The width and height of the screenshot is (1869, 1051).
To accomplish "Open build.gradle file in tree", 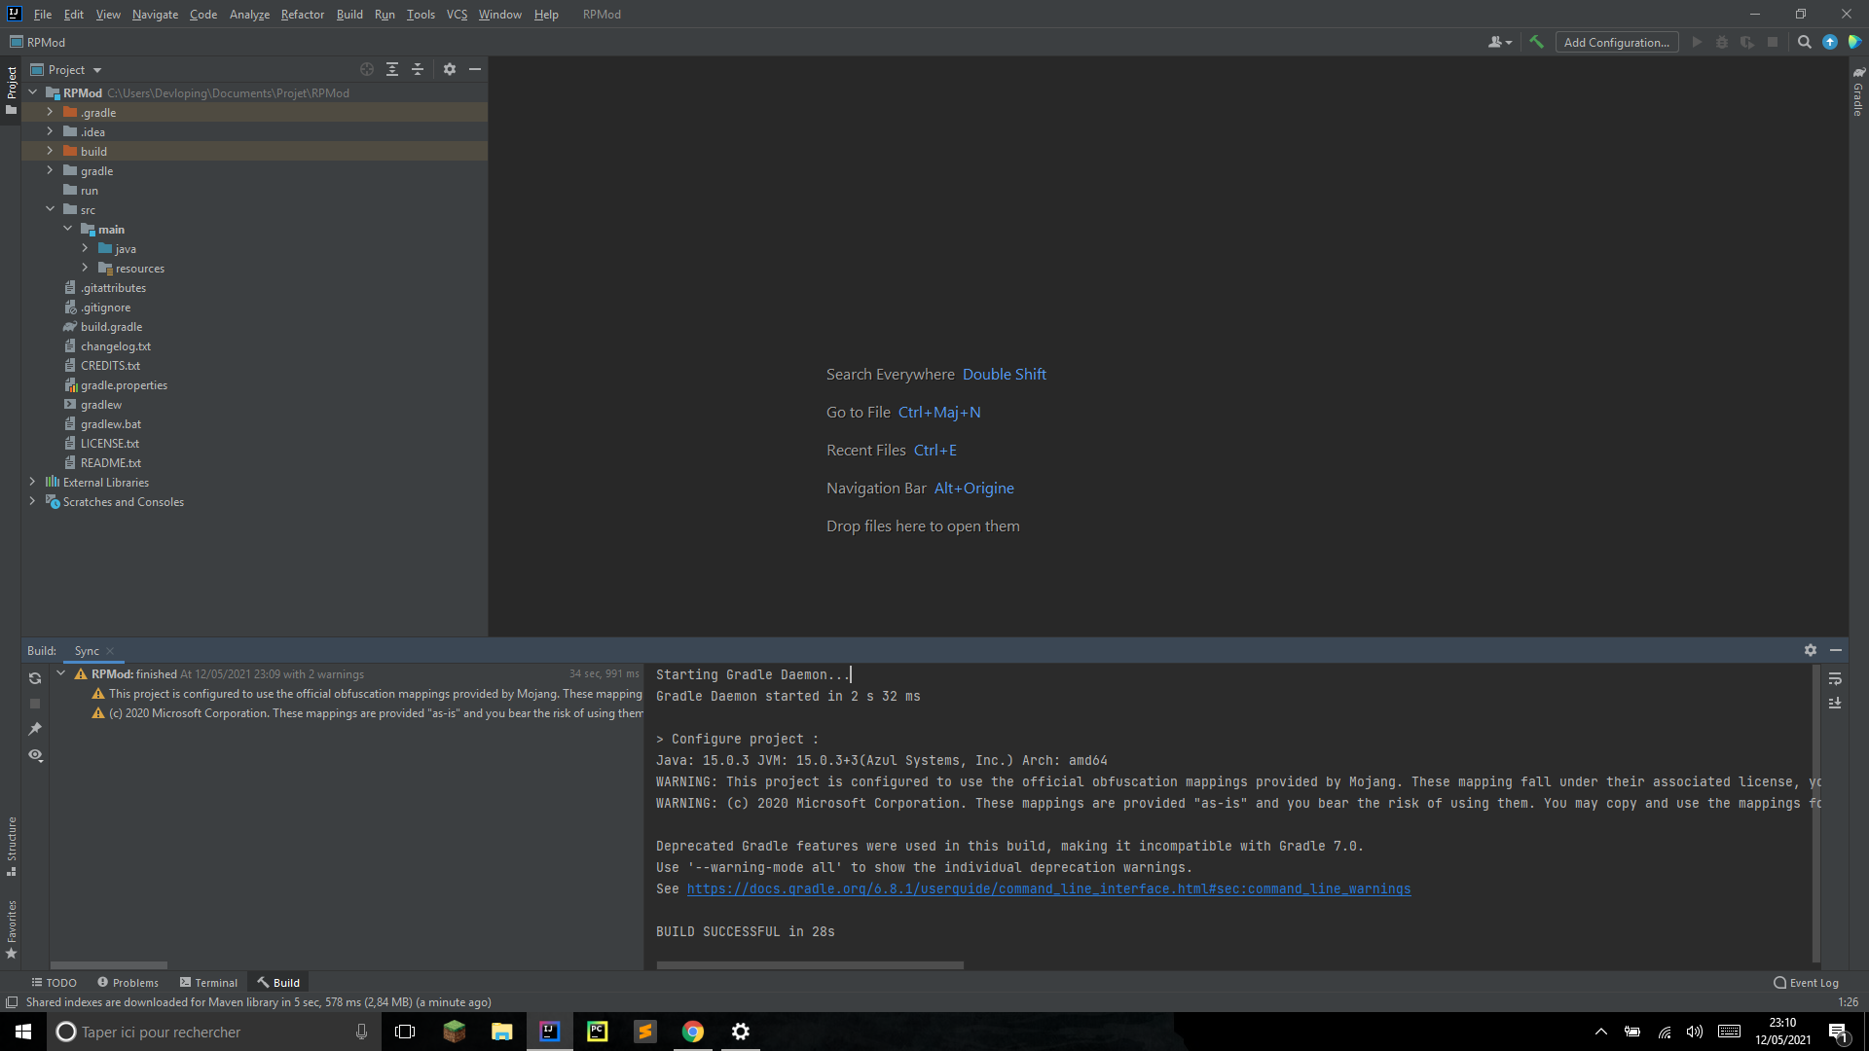I will (x=111, y=327).
